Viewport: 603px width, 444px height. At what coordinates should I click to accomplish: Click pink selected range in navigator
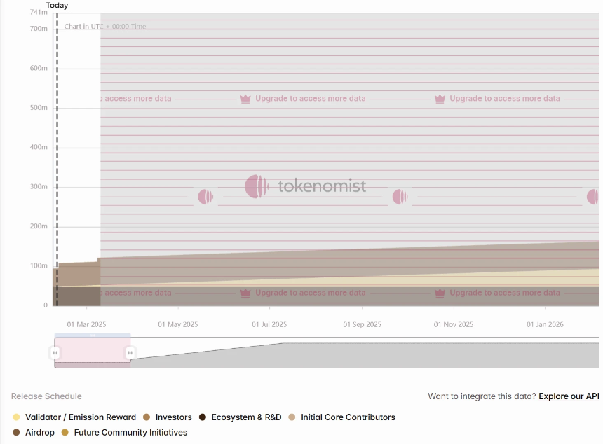click(x=93, y=350)
